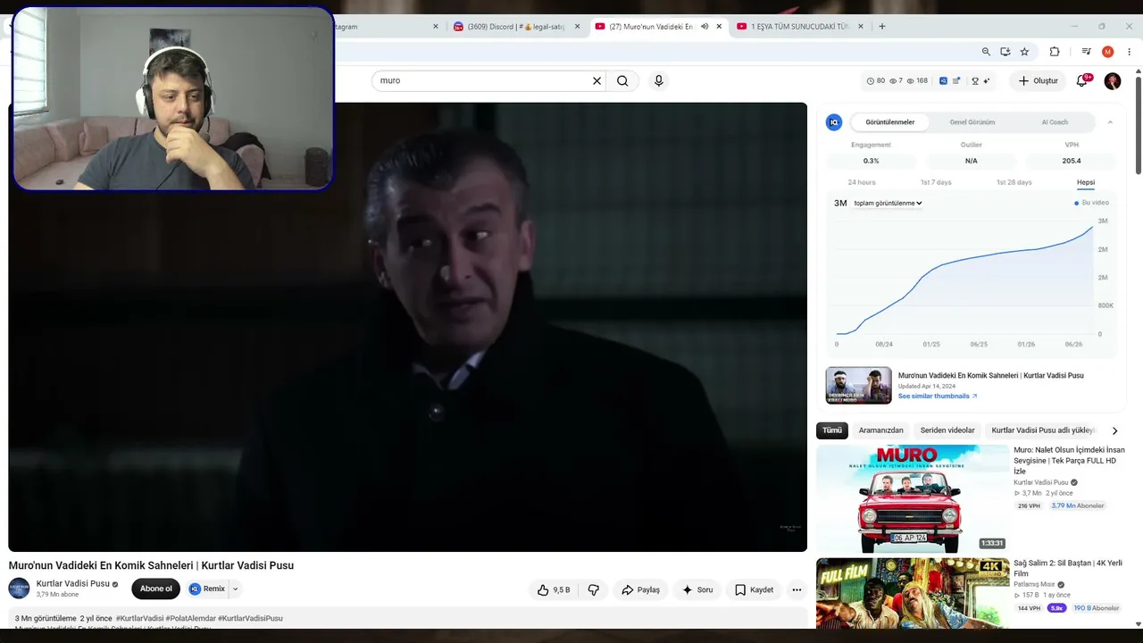This screenshot has width=1143, height=643.
Task: Open Chrome extensions puzzle icon
Action: pyautogui.click(x=1055, y=52)
